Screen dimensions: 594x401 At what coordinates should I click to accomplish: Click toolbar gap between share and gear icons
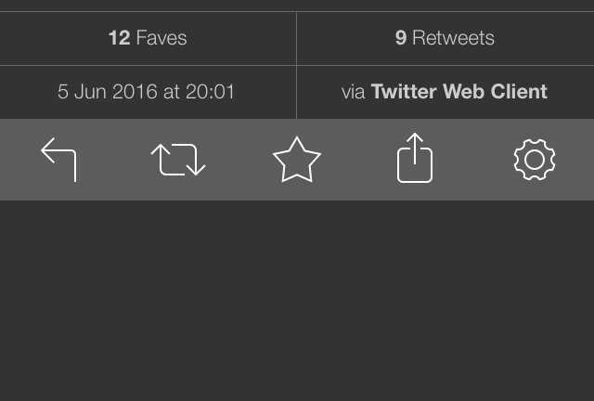[x=474, y=160]
